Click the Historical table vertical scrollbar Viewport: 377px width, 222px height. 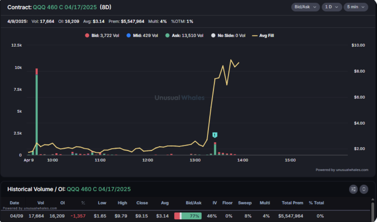(373, 211)
